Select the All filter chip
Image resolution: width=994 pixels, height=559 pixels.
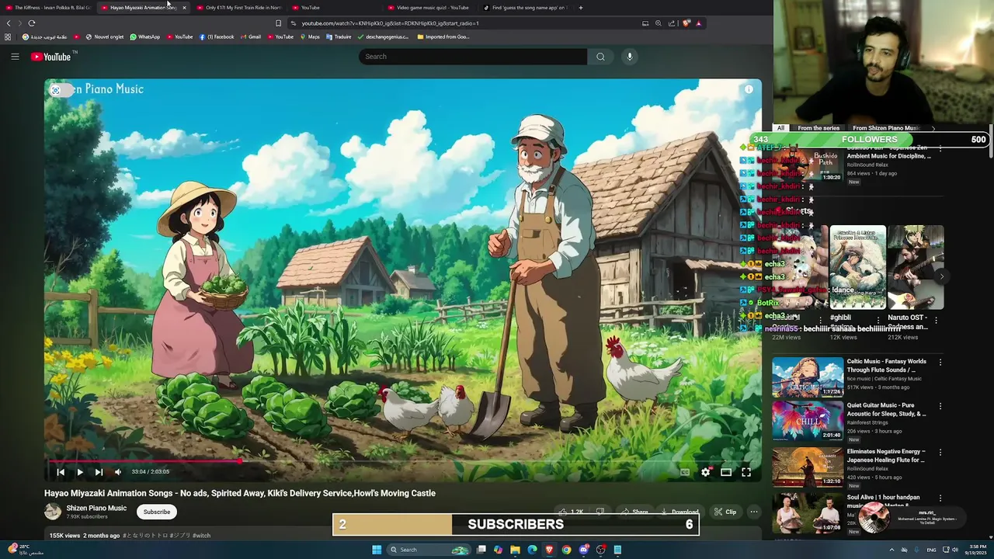pyautogui.click(x=780, y=128)
